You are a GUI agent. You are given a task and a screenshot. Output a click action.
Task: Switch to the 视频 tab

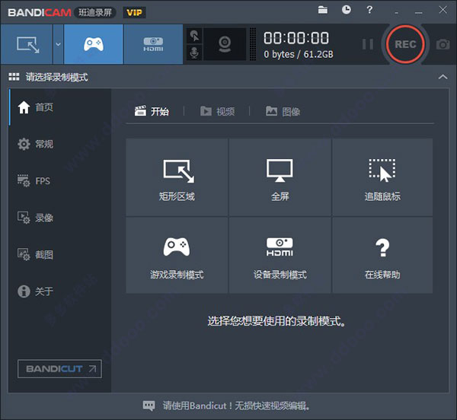[x=217, y=111]
